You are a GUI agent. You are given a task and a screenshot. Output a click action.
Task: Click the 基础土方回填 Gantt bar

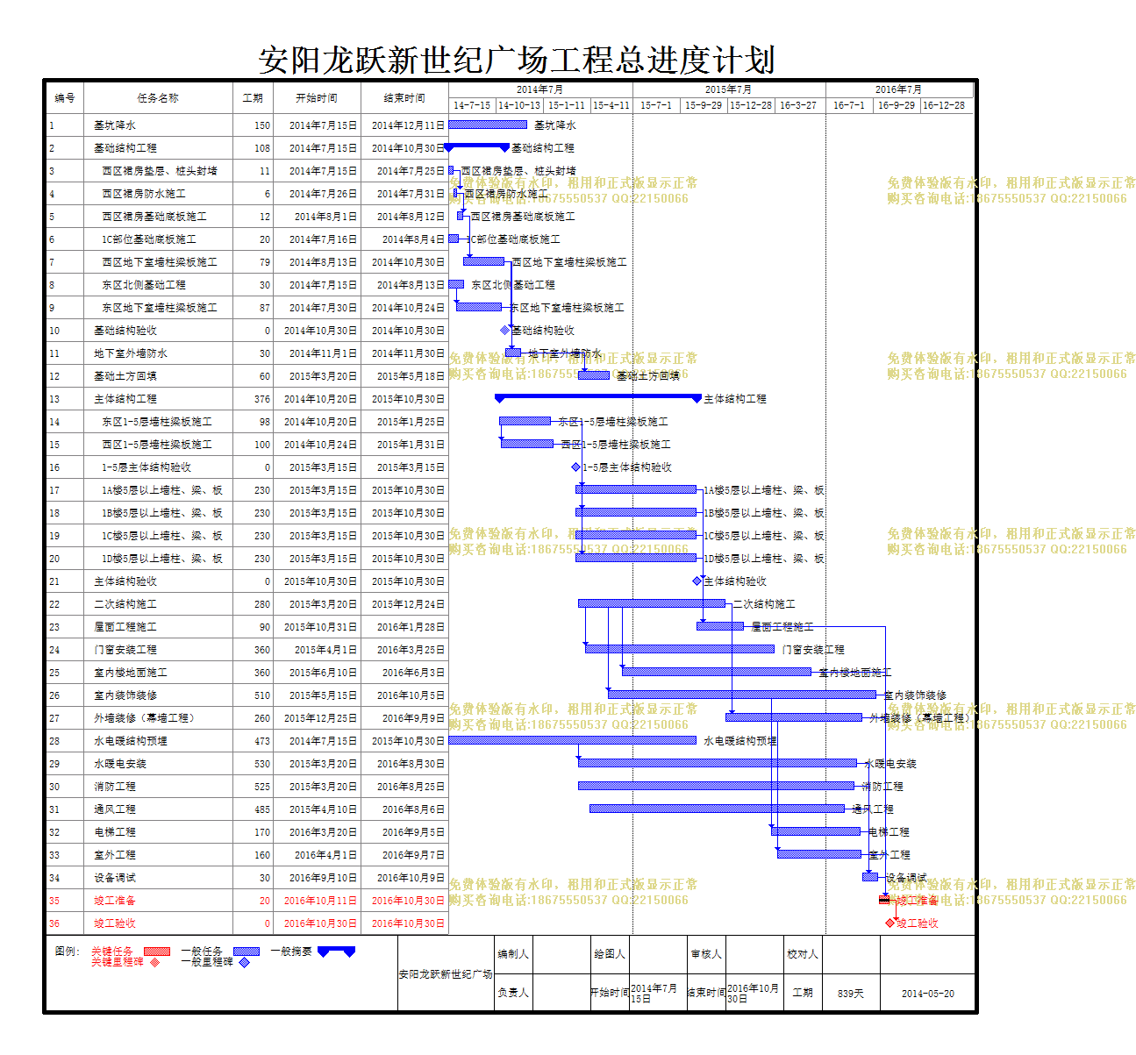594,375
